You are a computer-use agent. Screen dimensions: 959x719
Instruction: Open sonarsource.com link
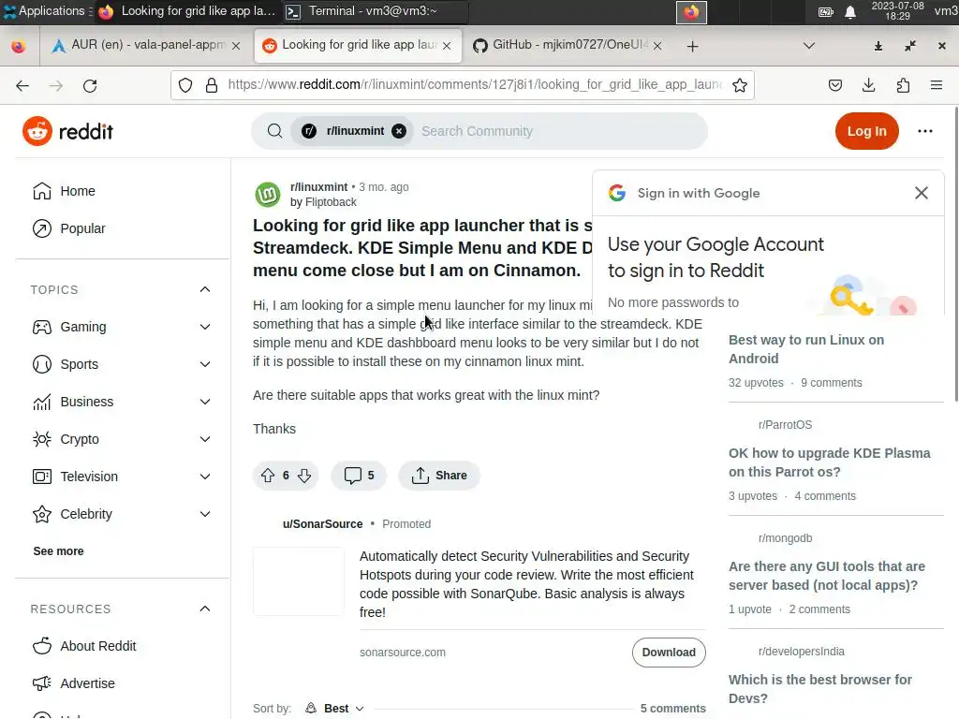click(403, 653)
